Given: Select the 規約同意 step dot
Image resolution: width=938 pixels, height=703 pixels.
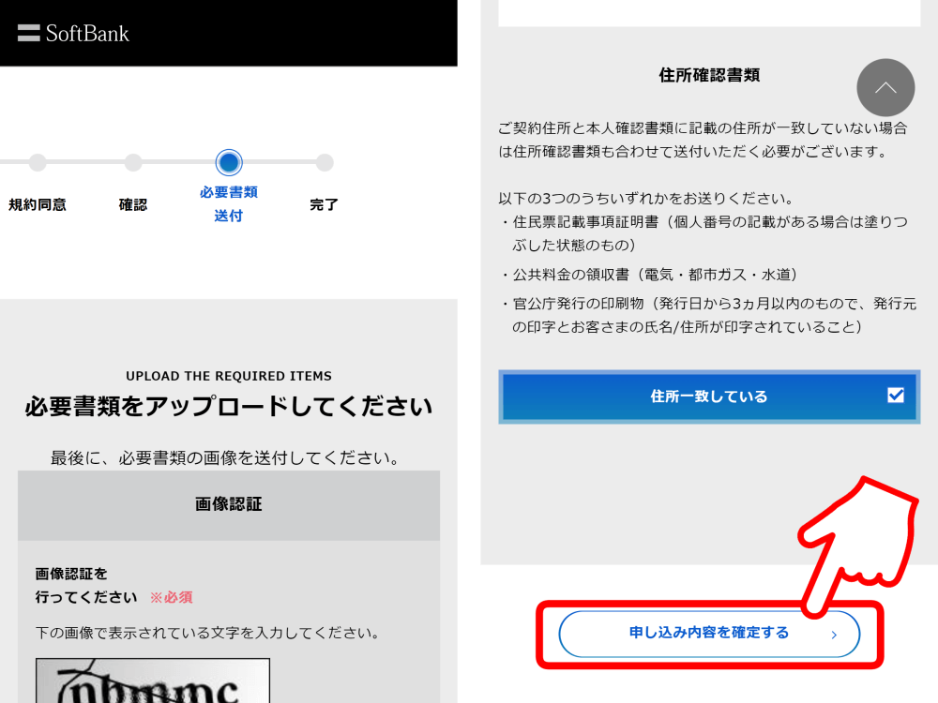Looking at the screenshot, I should (38, 162).
